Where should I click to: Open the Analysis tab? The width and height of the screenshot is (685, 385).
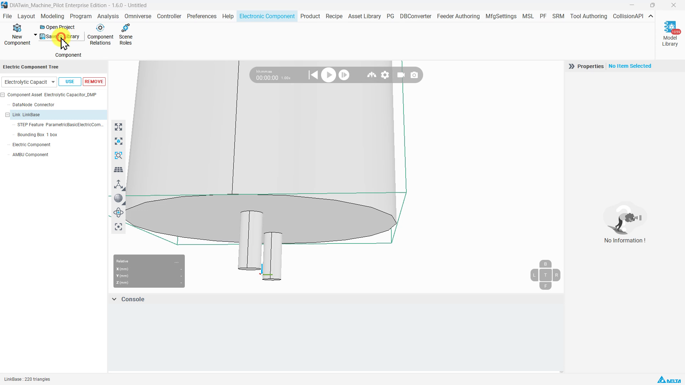coord(108,16)
